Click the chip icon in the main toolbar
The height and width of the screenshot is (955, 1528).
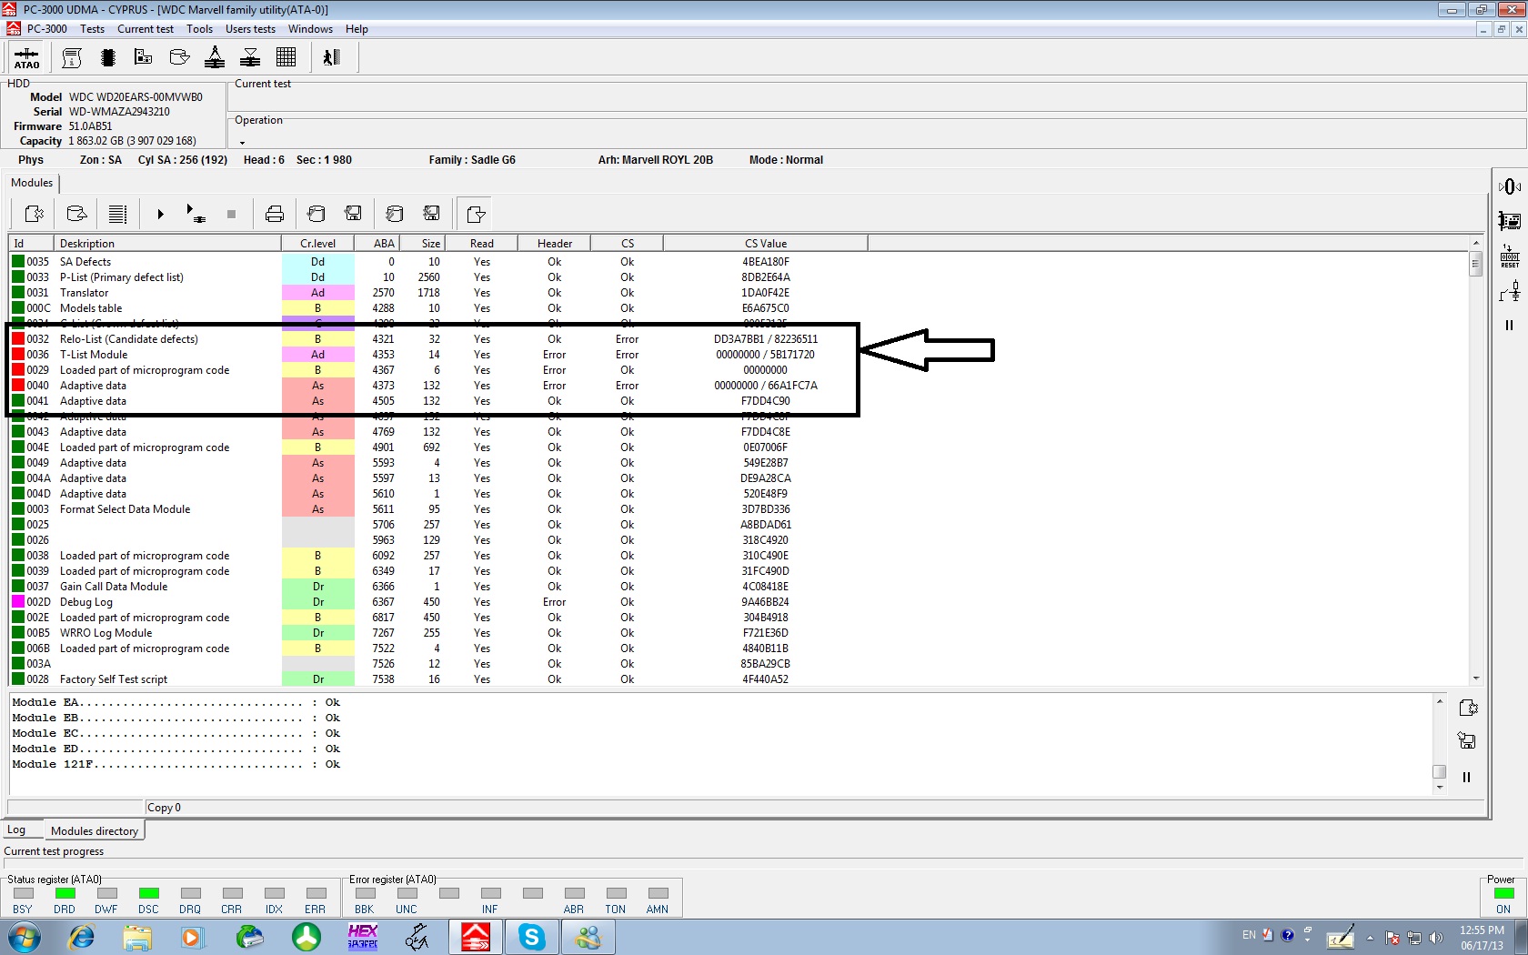click(107, 58)
